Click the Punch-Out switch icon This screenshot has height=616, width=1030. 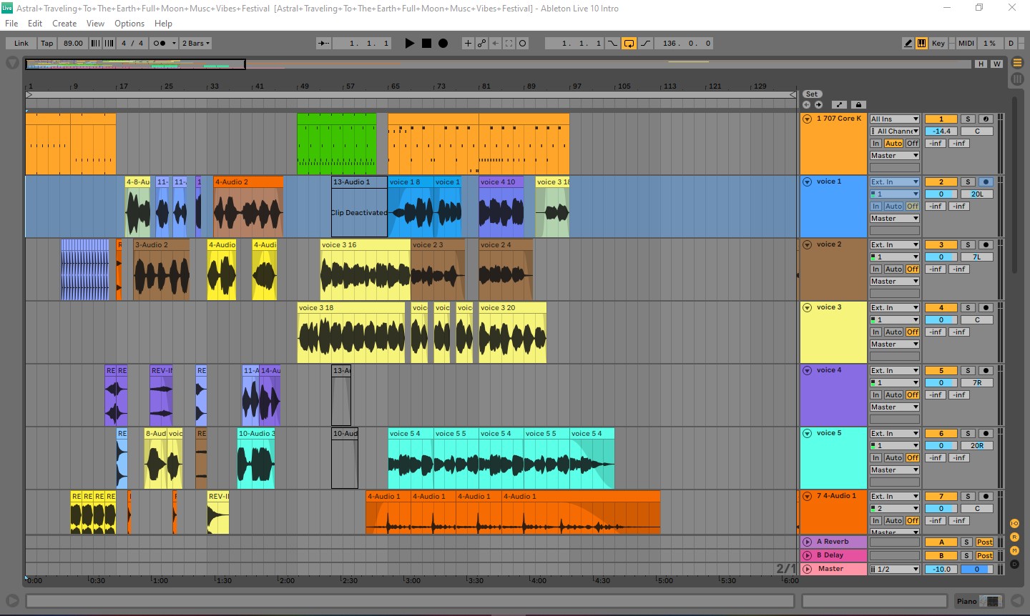645,44
